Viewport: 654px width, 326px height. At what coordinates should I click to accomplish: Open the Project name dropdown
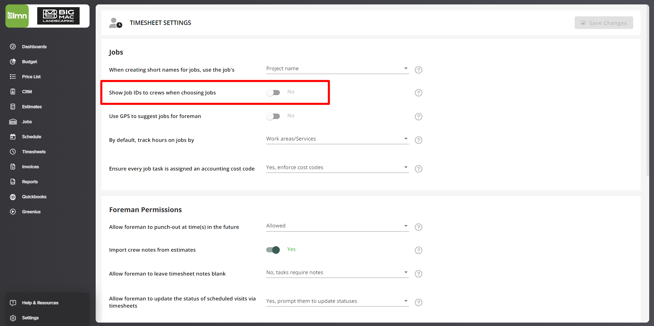pyautogui.click(x=337, y=69)
